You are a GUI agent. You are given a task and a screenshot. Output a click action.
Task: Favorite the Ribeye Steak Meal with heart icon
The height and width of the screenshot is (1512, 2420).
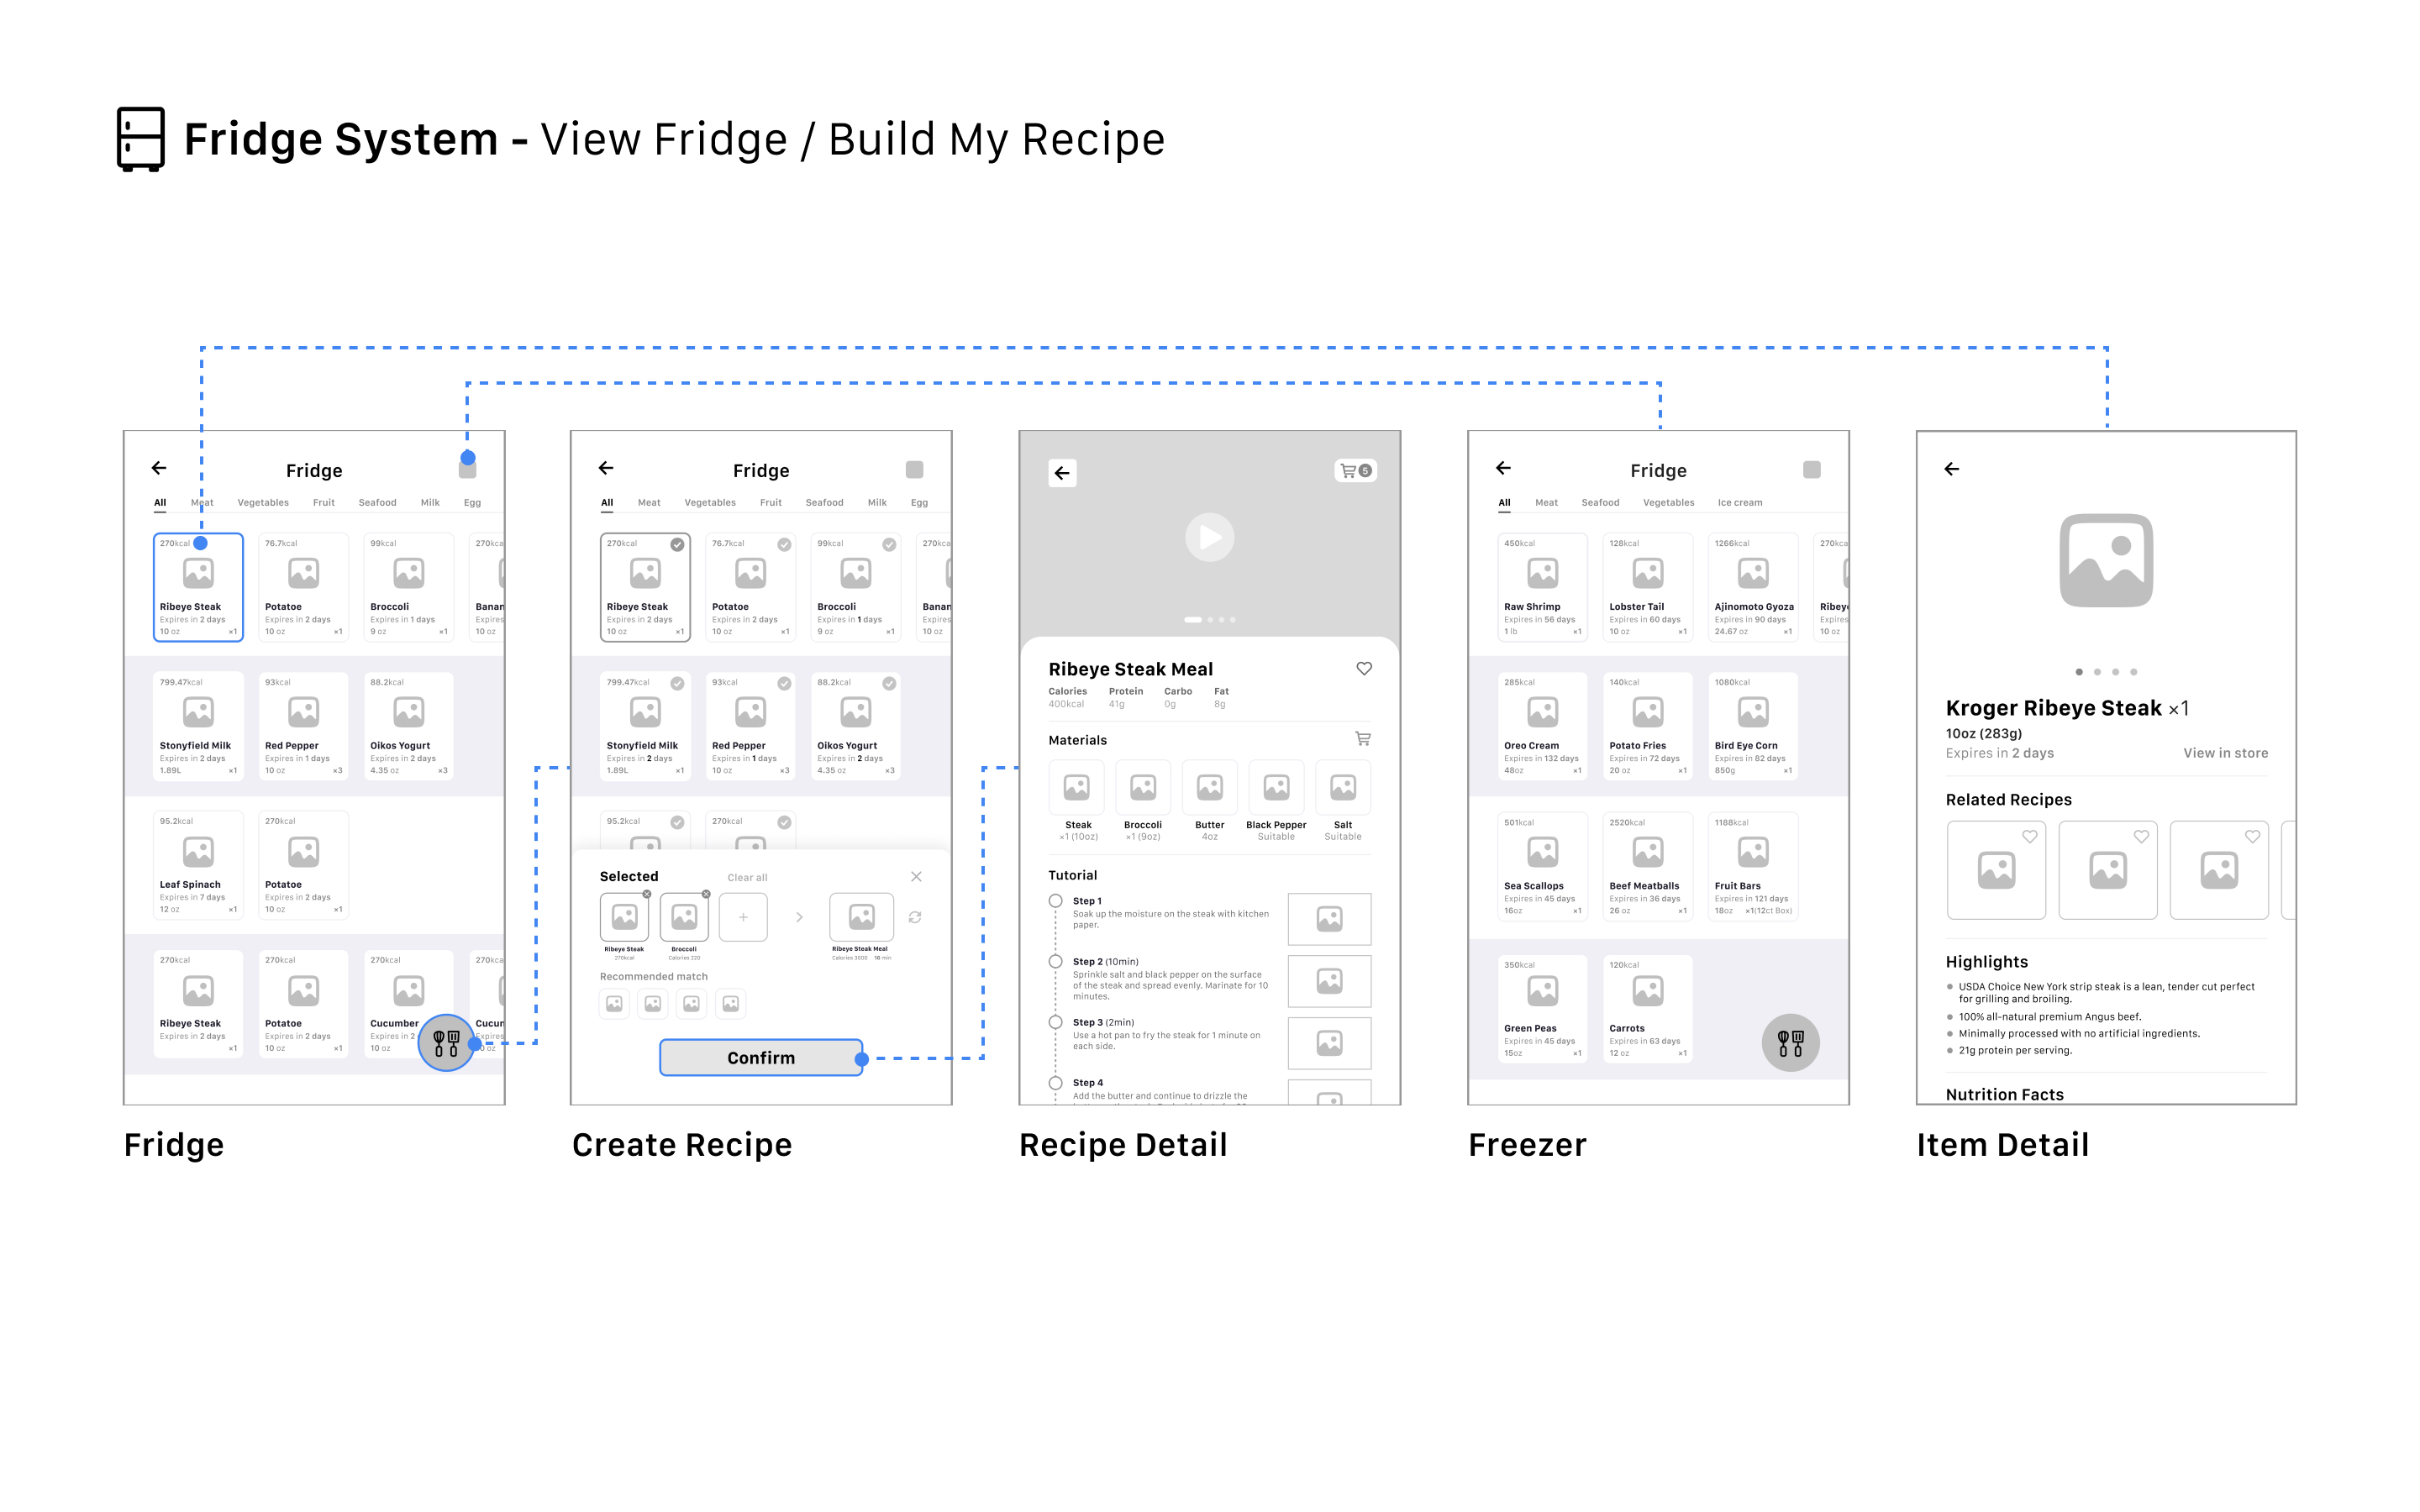1363,669
